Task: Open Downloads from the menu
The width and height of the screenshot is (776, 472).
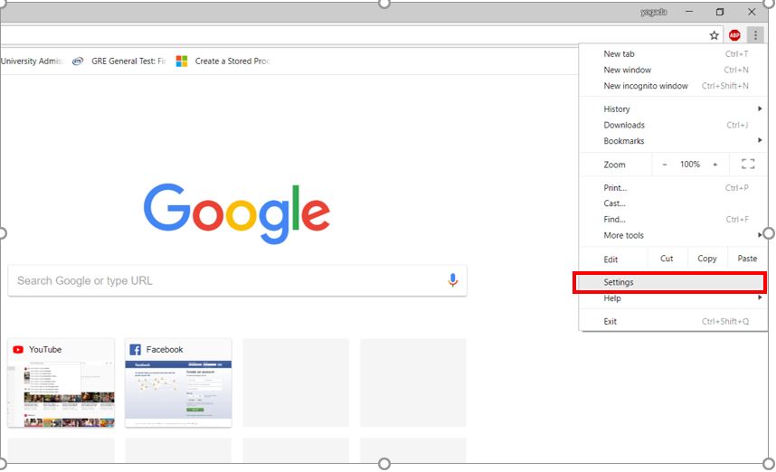Action: (624, 126)
